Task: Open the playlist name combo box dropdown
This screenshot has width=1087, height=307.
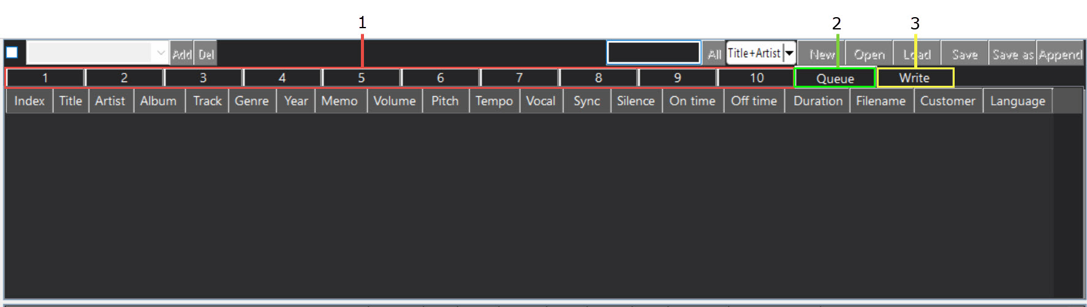Action: [x=161, y=53]
